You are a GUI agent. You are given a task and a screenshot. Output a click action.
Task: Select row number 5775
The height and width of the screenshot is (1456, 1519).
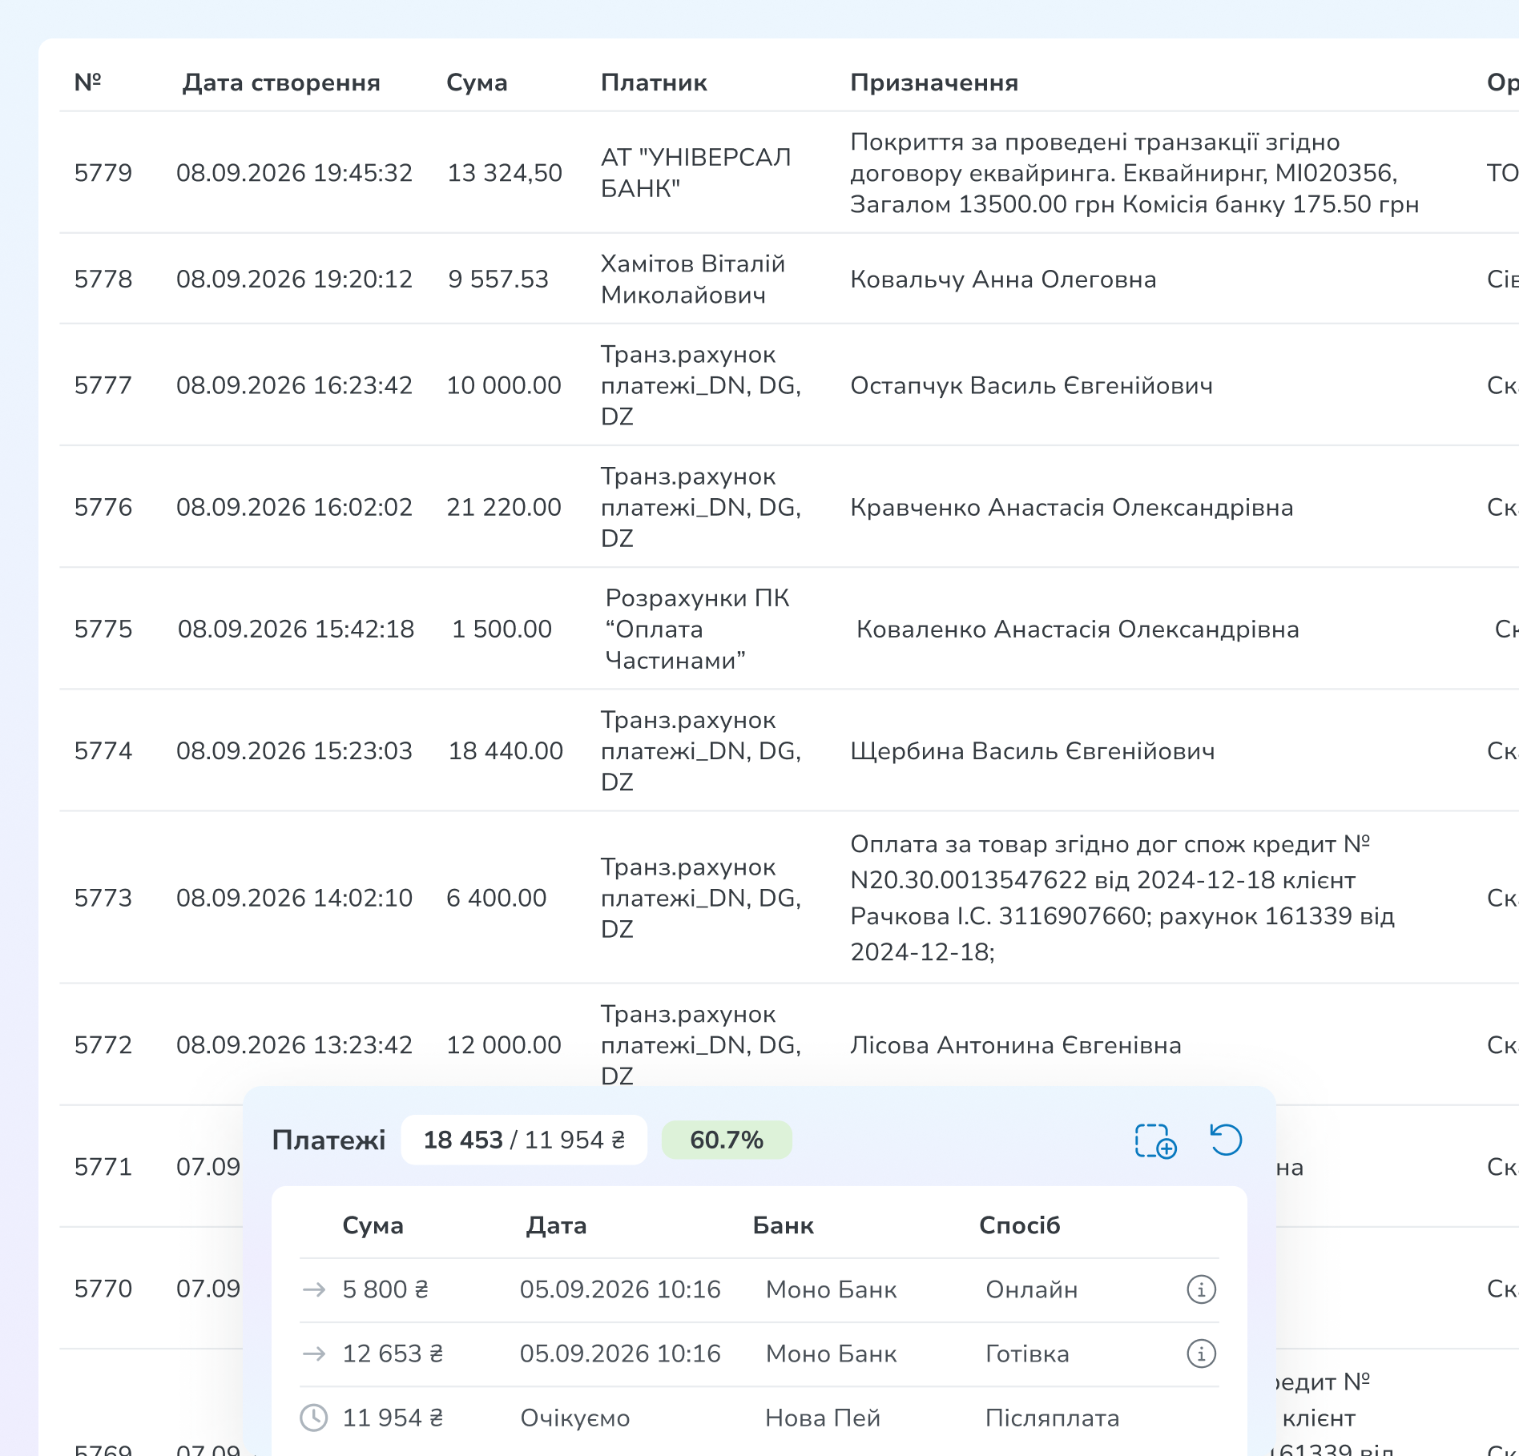(103, 629)
